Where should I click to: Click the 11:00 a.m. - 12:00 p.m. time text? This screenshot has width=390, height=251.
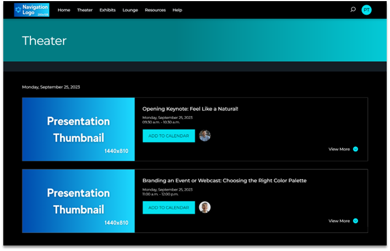pos(160,194)
